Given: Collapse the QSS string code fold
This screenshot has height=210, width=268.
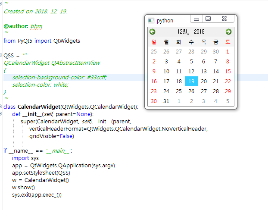Looking at the screenshot, I should coord(1,55).
